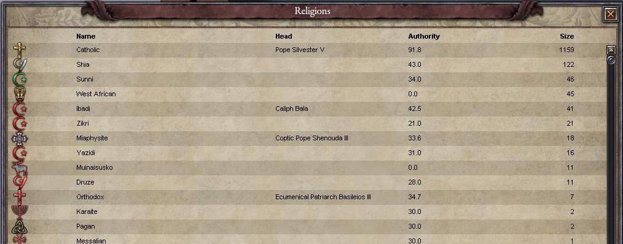Sort religions by Size column header
This screenshot has height=244, width=623.
(567, 36)
